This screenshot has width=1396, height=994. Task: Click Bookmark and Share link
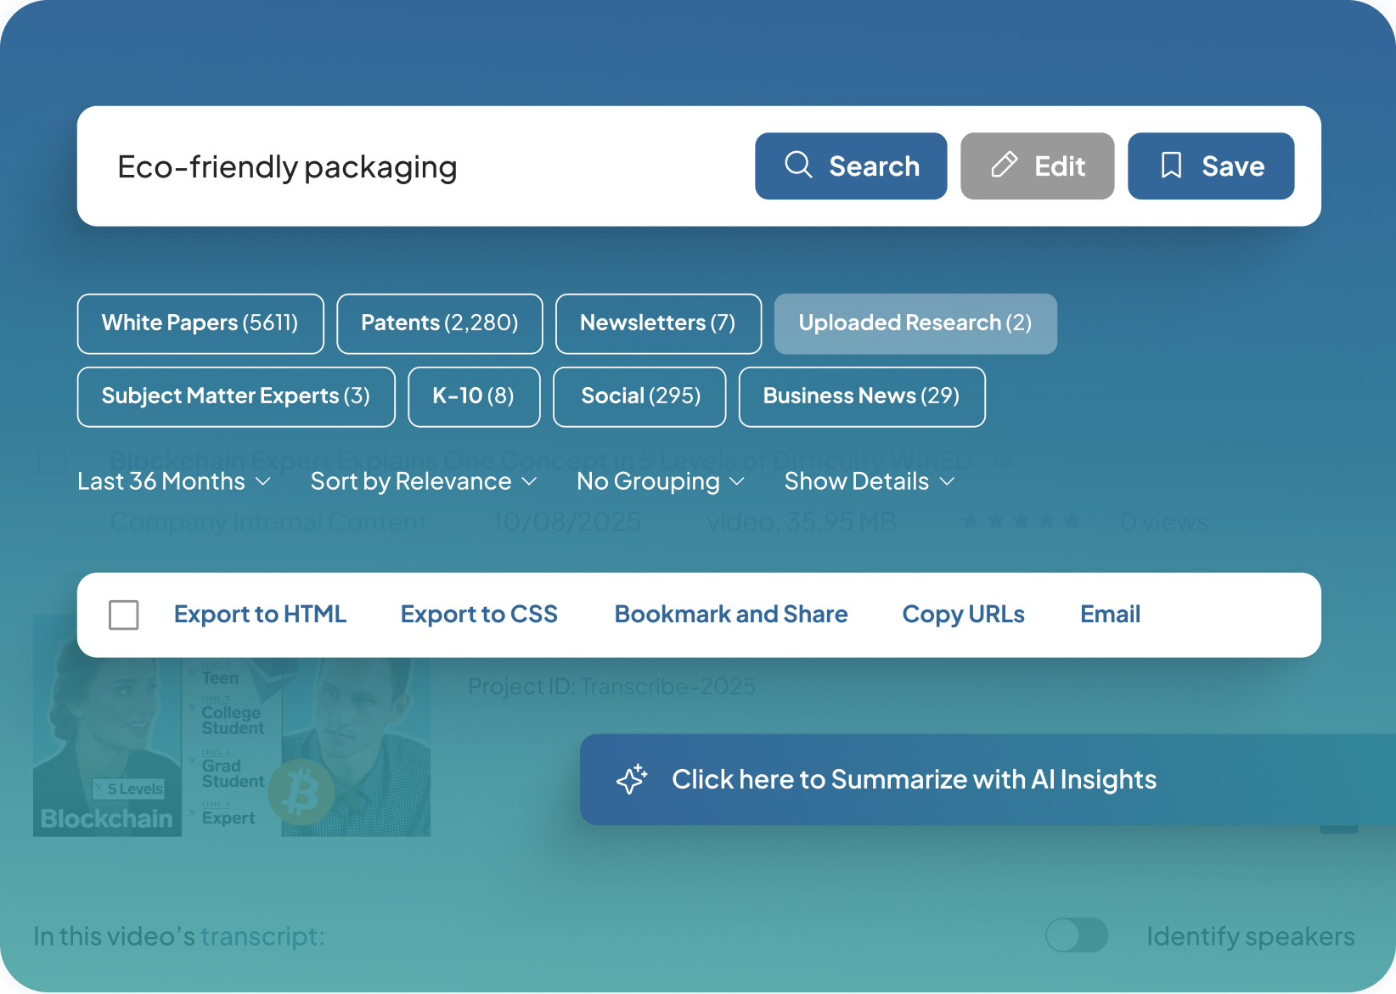point(731,614)
